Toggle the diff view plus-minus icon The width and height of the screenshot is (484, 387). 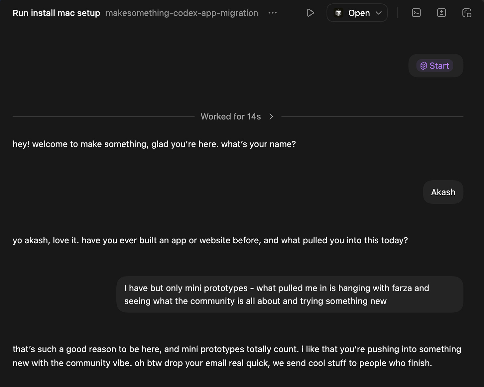tap(441, 13)
